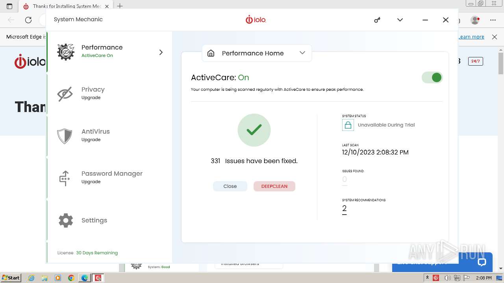
Task: Select AntiVirus in the sidebar
Action: [109, 136]
